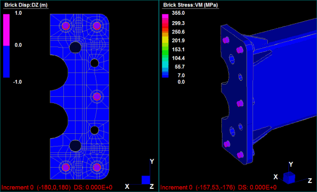Click the Brick Stress:VM (MPa) legend title
The height and width of the screenshot is (192, 317).
coord(190,5)
